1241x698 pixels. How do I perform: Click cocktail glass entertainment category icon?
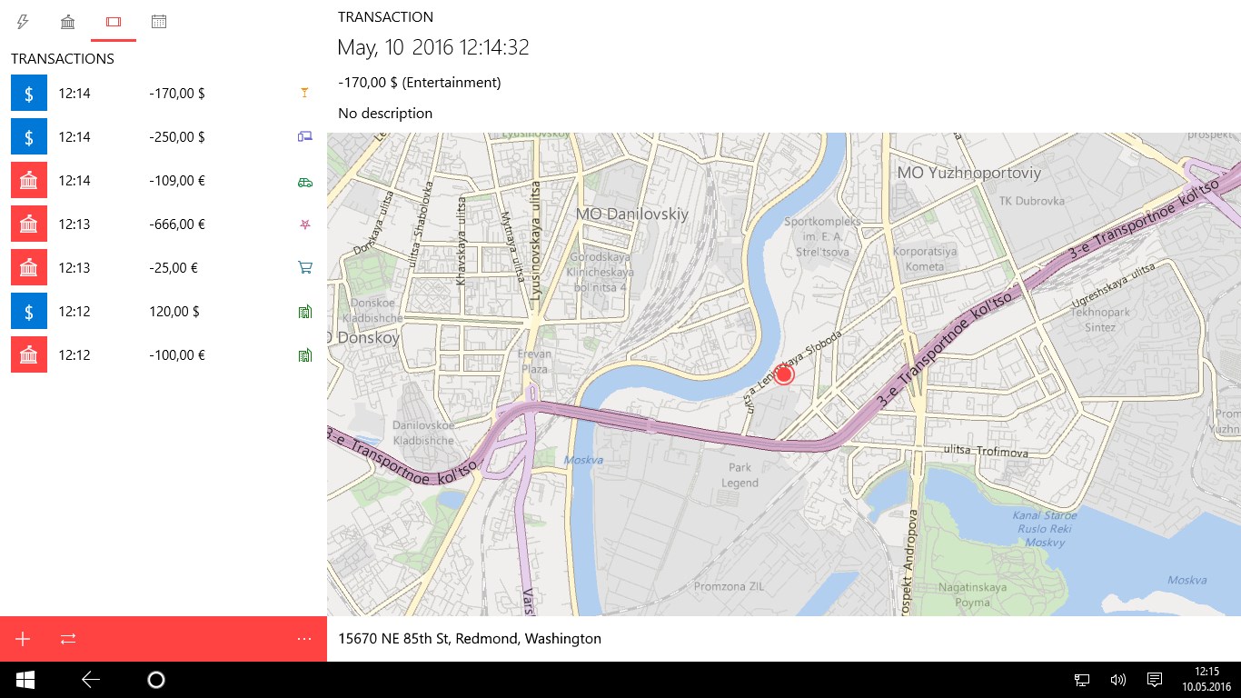coord(305,93)
